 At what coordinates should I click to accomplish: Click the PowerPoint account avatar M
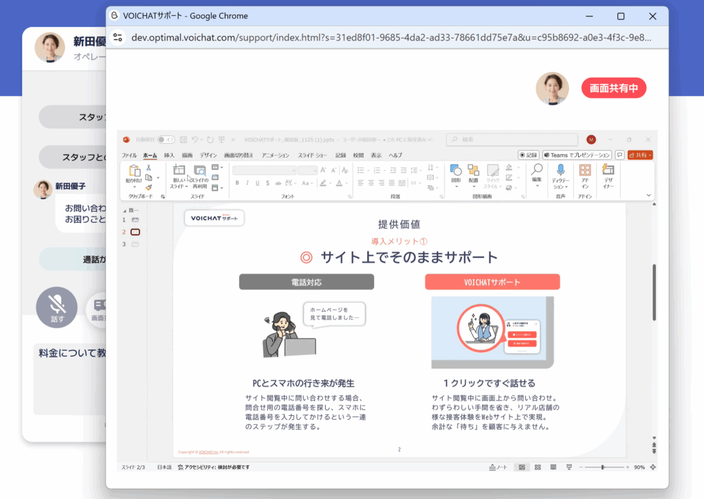[591, 140]
